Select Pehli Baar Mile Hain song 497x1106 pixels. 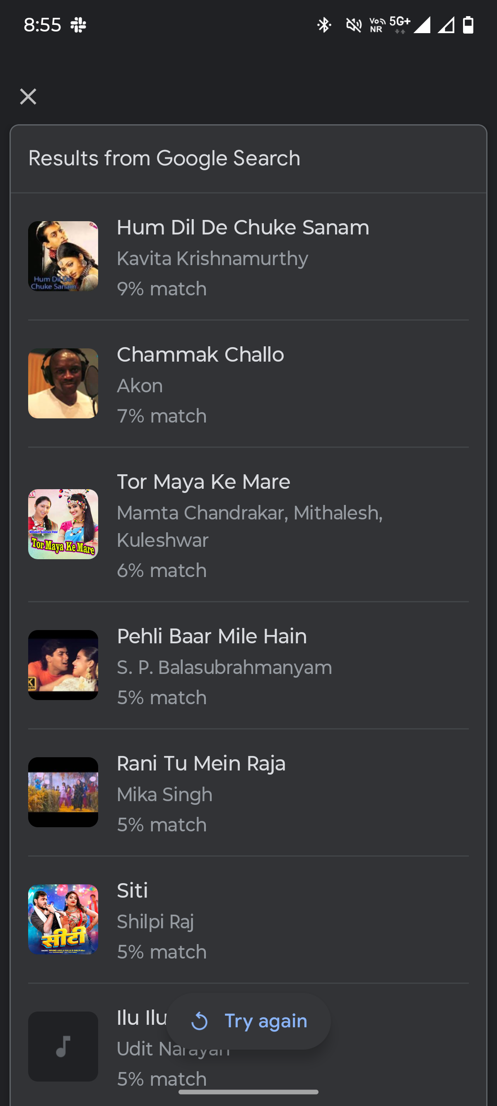click(x=212, y=636)
